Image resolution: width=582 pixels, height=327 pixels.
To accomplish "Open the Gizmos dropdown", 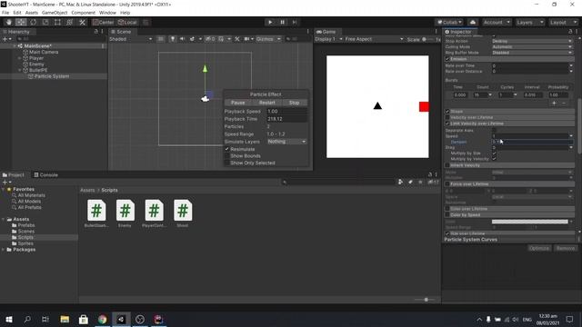I will pos(268,39).
